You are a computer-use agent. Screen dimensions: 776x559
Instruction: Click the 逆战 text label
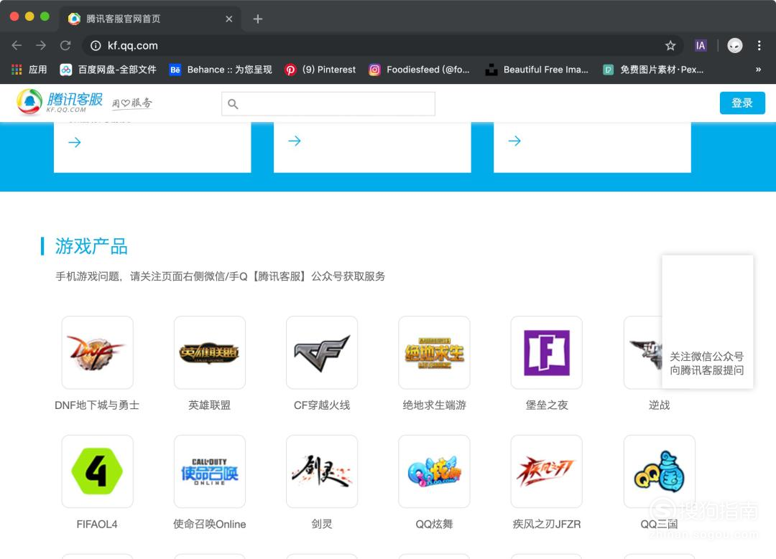[x=659, y=405]
